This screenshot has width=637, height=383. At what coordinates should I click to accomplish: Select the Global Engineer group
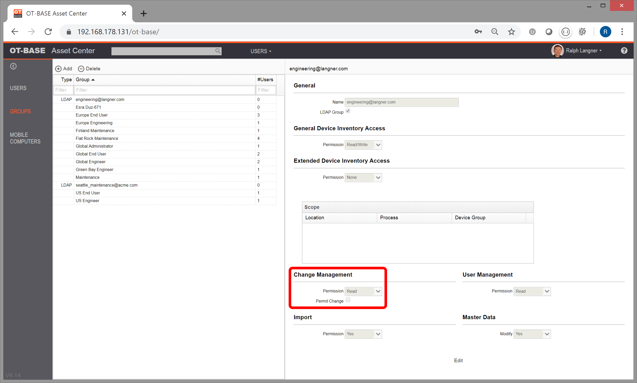(165, 162)
